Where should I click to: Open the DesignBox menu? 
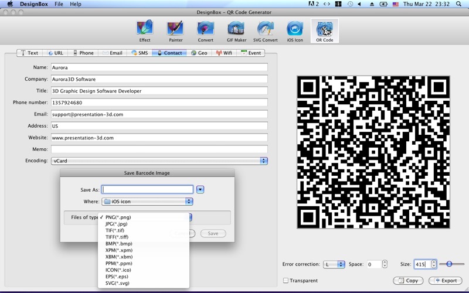[x=34, y=4]
